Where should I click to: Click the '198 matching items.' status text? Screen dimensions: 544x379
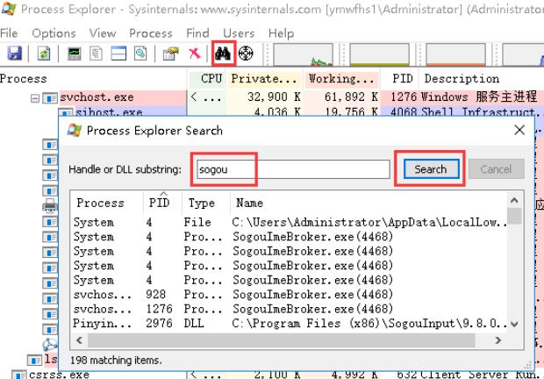[x=116, y=361]
